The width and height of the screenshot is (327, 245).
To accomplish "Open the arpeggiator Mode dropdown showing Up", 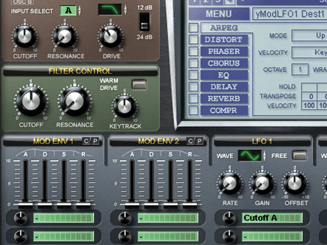I will 309,36.
